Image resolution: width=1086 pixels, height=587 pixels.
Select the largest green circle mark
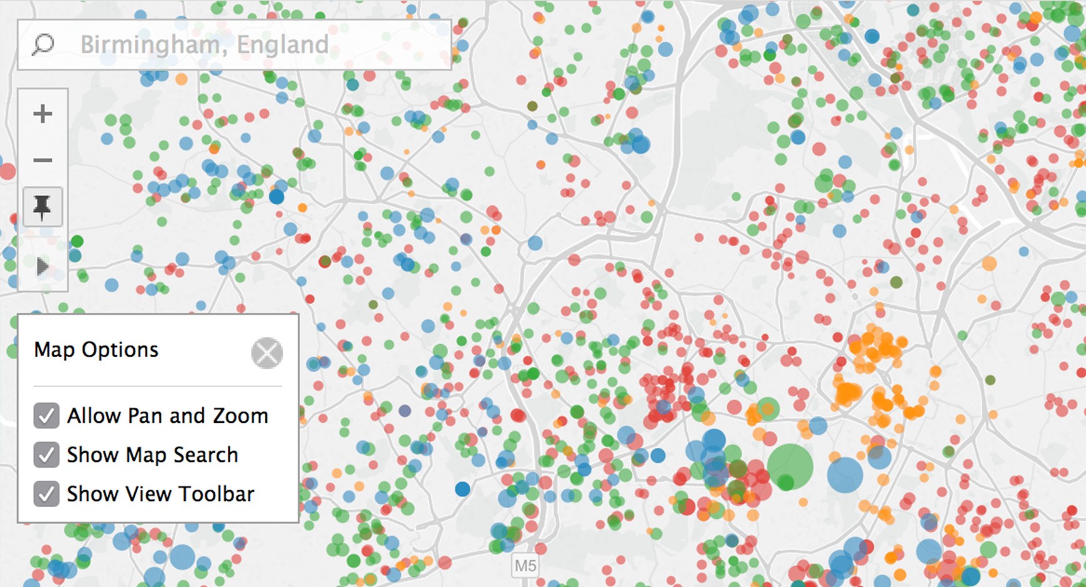coord(790,466)
